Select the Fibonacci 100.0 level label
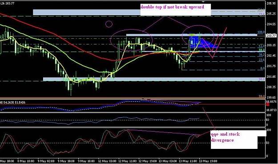Screen dimensions: 278x164 [261, 32]
